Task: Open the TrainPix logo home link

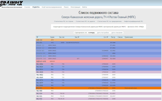Action: [x=11, y=3]
